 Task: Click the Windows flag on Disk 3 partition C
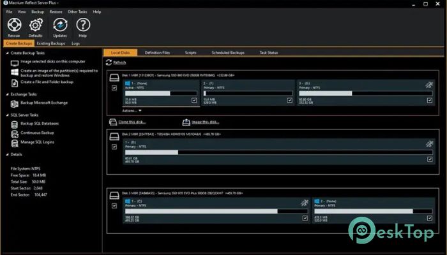(x=128, y=201)
